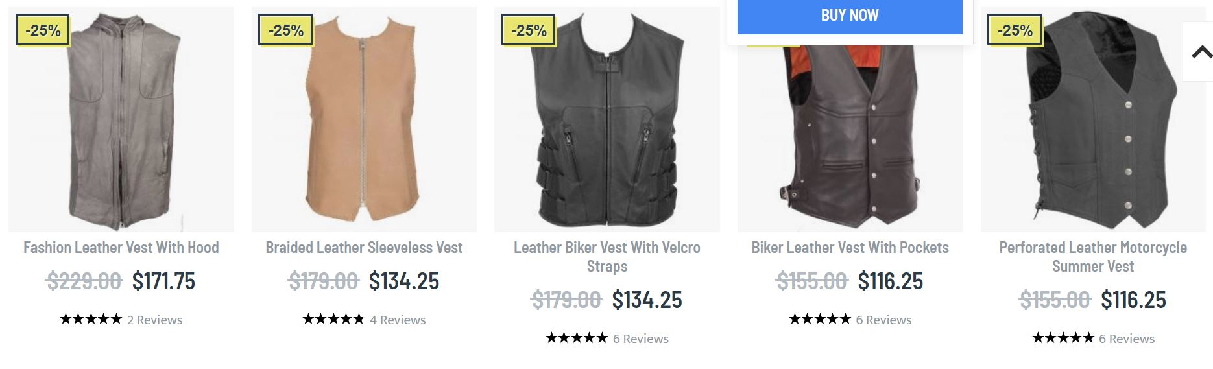Click stars under Biker Vest With Pockets

point(820,319)
